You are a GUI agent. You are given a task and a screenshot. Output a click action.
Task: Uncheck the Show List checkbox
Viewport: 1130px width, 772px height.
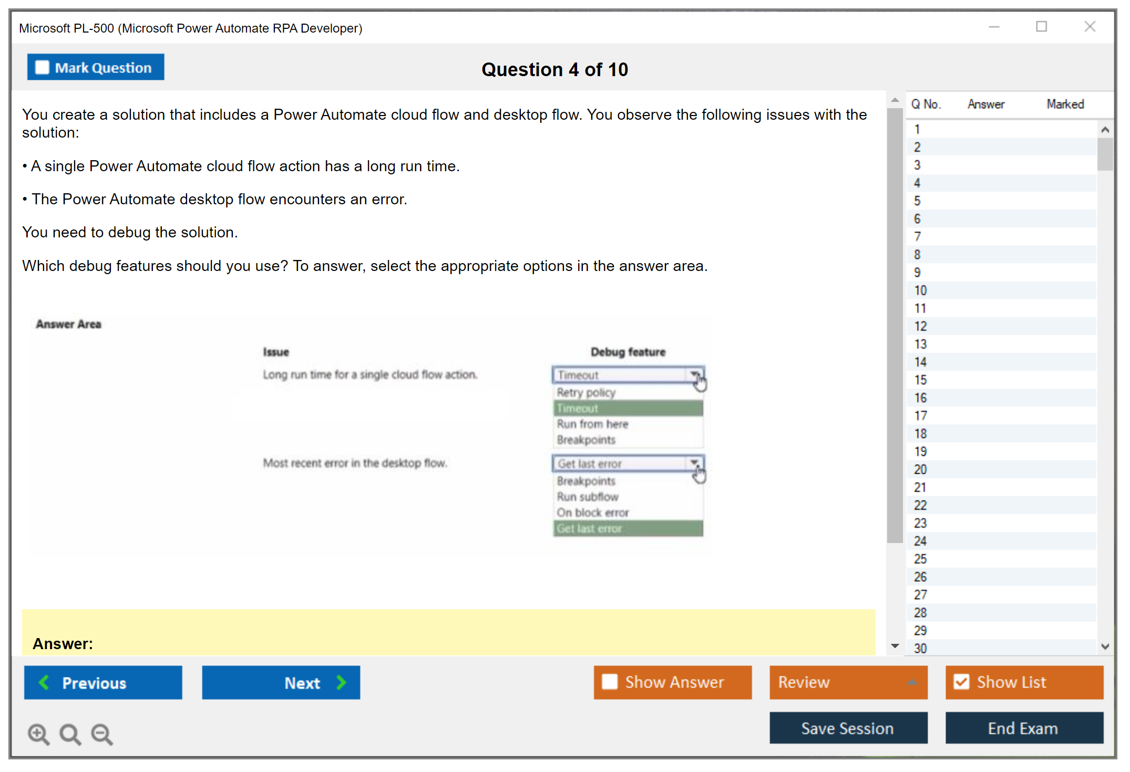[961, 682]
